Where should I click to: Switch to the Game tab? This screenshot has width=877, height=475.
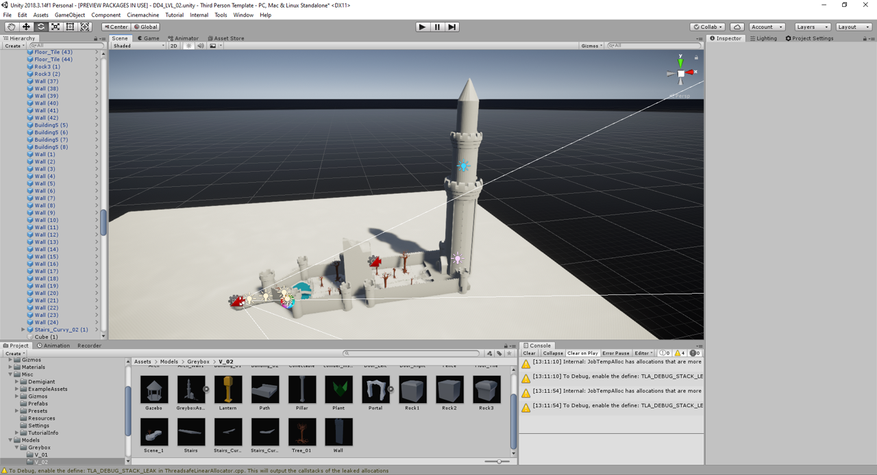pyautogui.click(x=147, y=38)
